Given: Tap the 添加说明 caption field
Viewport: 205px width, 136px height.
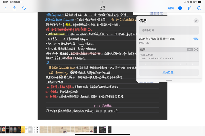Looking at the screenshot, I should coord(169,30).
